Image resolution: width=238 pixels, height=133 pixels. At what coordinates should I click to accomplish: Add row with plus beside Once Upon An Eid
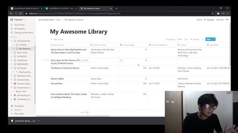45,60
